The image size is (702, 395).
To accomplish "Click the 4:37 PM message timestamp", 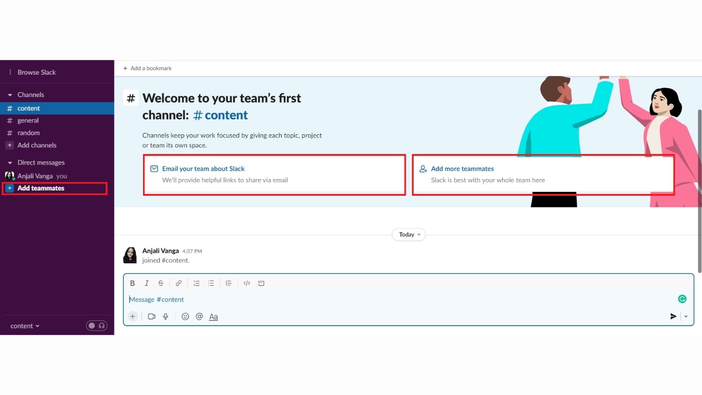I will click(192, 251).
